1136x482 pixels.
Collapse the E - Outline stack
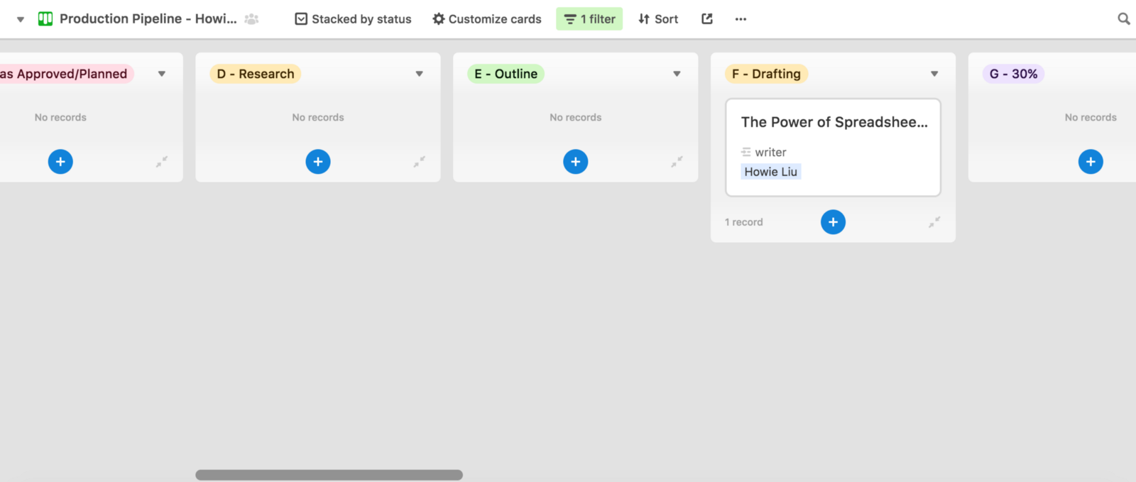point(677,162)
